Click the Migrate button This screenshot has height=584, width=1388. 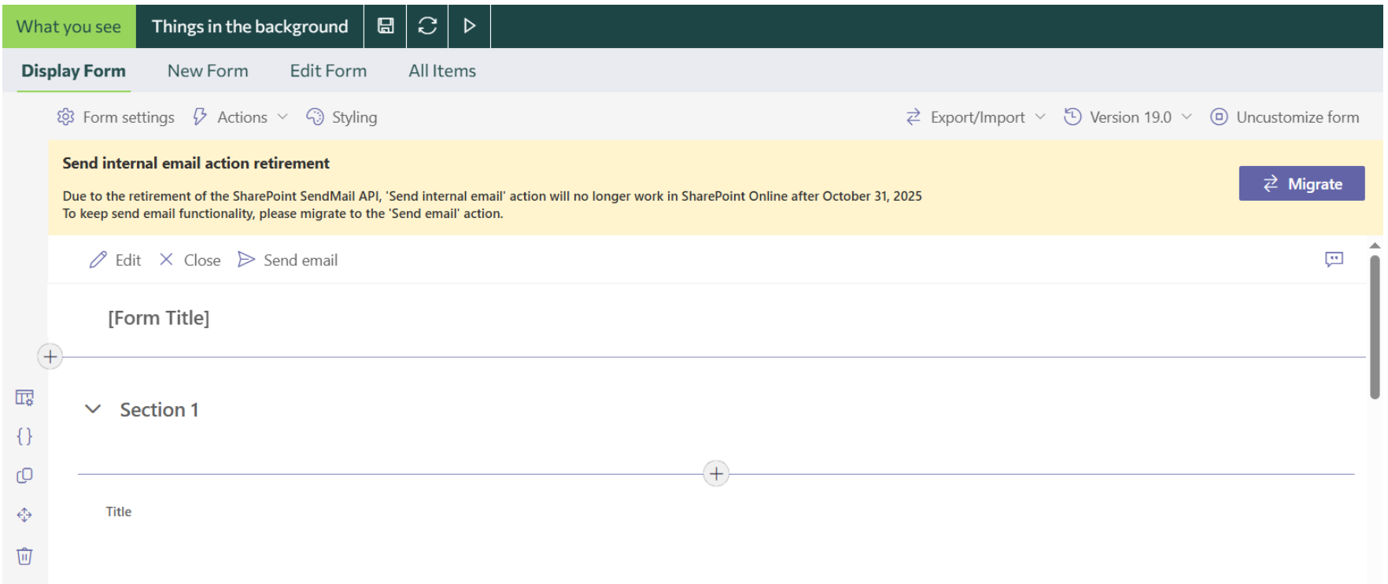(1301, 183)
